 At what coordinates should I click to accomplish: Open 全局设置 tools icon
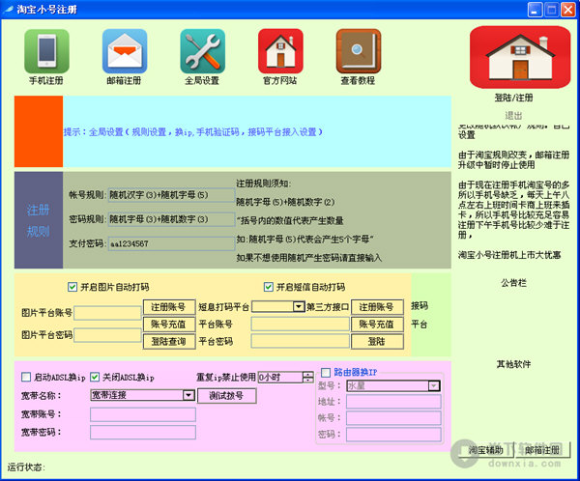[203, 51]
